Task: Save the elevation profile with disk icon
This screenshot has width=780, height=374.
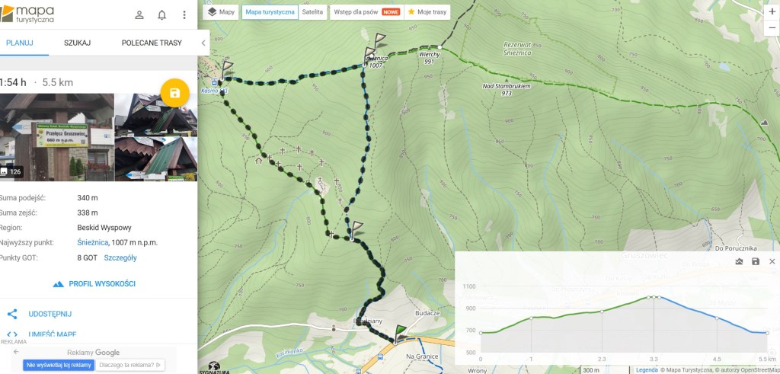Action: (756, 261)
